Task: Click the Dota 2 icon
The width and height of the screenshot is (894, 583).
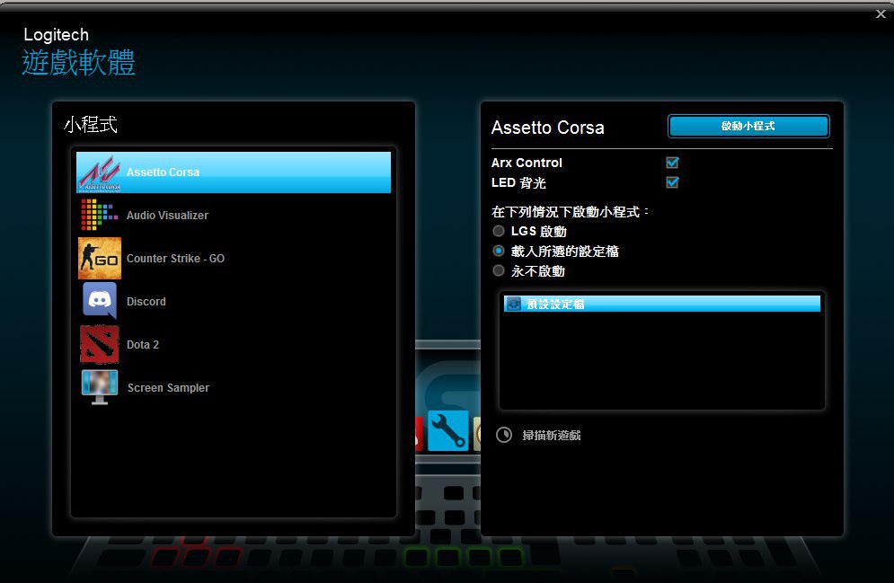Action: 99,344
